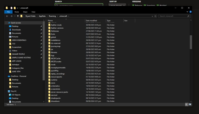Open the File menu tab
199x114 pixels.
[x=8, y=12]
